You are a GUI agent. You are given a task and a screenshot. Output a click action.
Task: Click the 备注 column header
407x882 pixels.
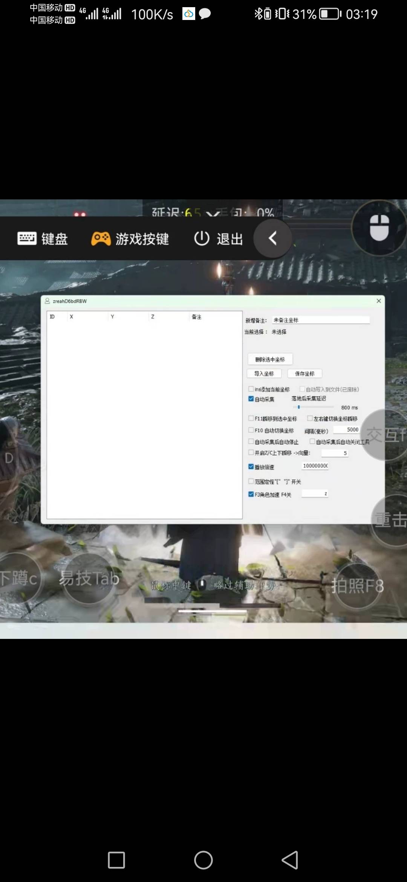196,317
